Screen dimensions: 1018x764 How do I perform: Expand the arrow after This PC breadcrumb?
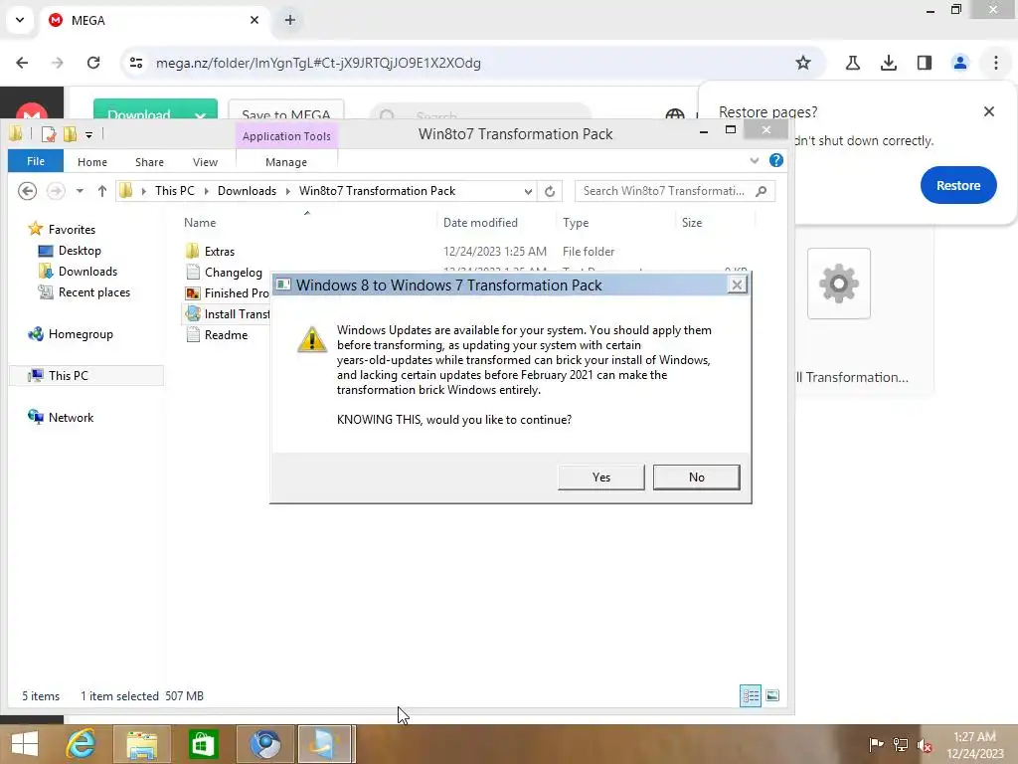point(207,191)
